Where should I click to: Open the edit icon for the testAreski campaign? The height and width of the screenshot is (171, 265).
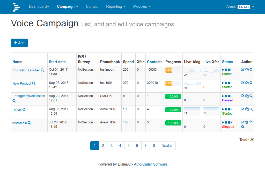[x=243, y=122]
